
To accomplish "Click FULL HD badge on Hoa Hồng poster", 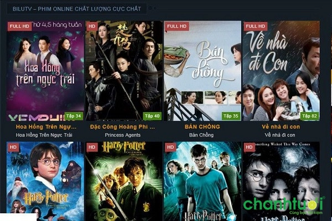I will point(19,26).
